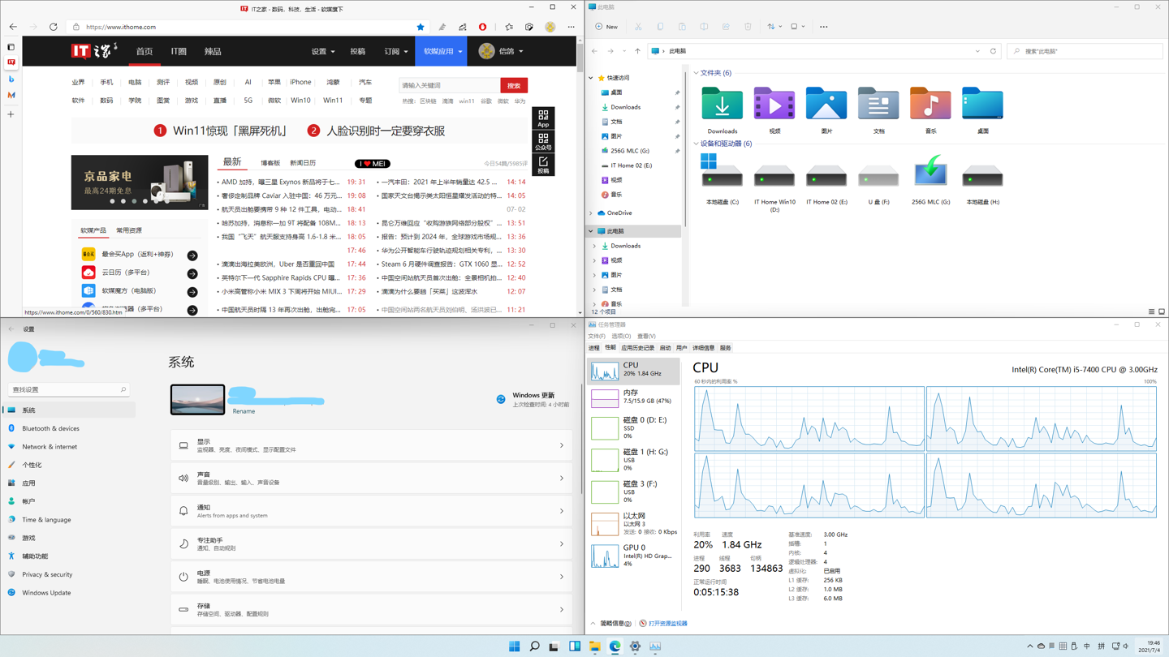Click the Delete trash icon in File Explorer

pos(748,27)
